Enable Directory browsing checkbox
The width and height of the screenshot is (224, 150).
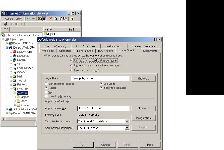(x=46, y=96)
